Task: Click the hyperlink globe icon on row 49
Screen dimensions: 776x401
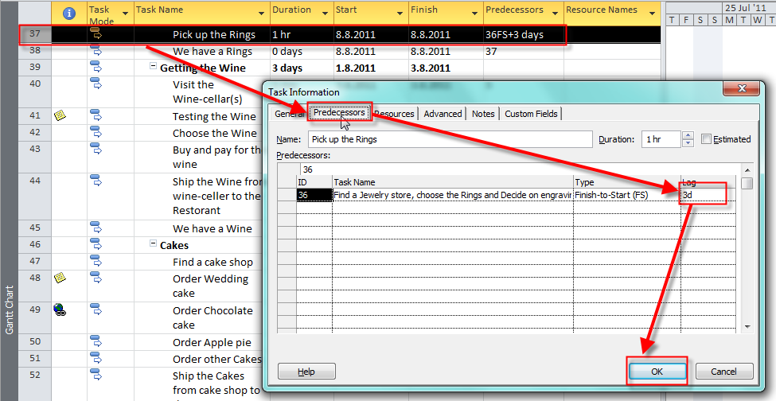Action: [x=59, y=310]
